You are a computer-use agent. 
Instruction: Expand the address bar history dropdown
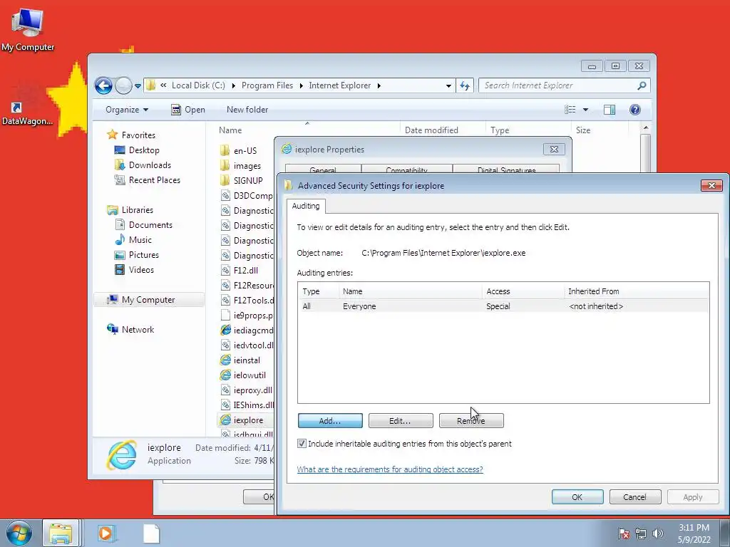click(448, 85)
